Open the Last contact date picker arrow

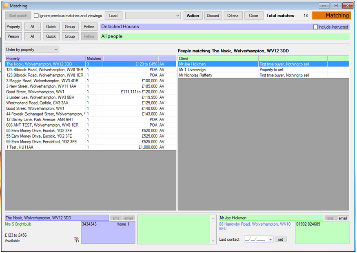click(x=270, y=240)
